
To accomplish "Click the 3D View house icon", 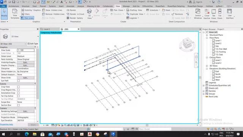I will [x=89, y=11].
